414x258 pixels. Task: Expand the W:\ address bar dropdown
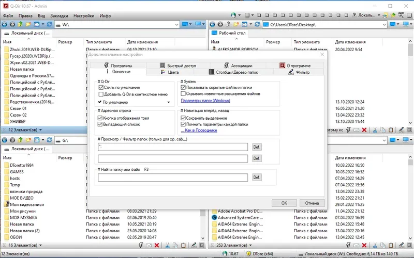tap(176, 25)
